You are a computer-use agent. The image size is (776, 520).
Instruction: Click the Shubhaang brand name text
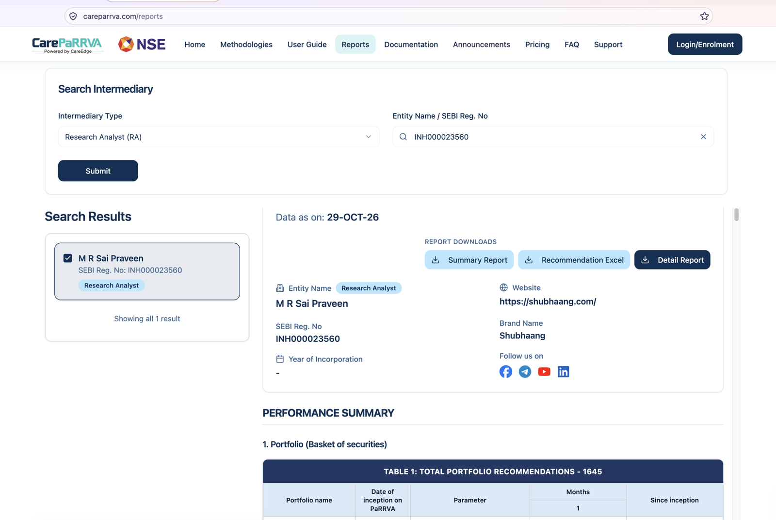[522, 335]
